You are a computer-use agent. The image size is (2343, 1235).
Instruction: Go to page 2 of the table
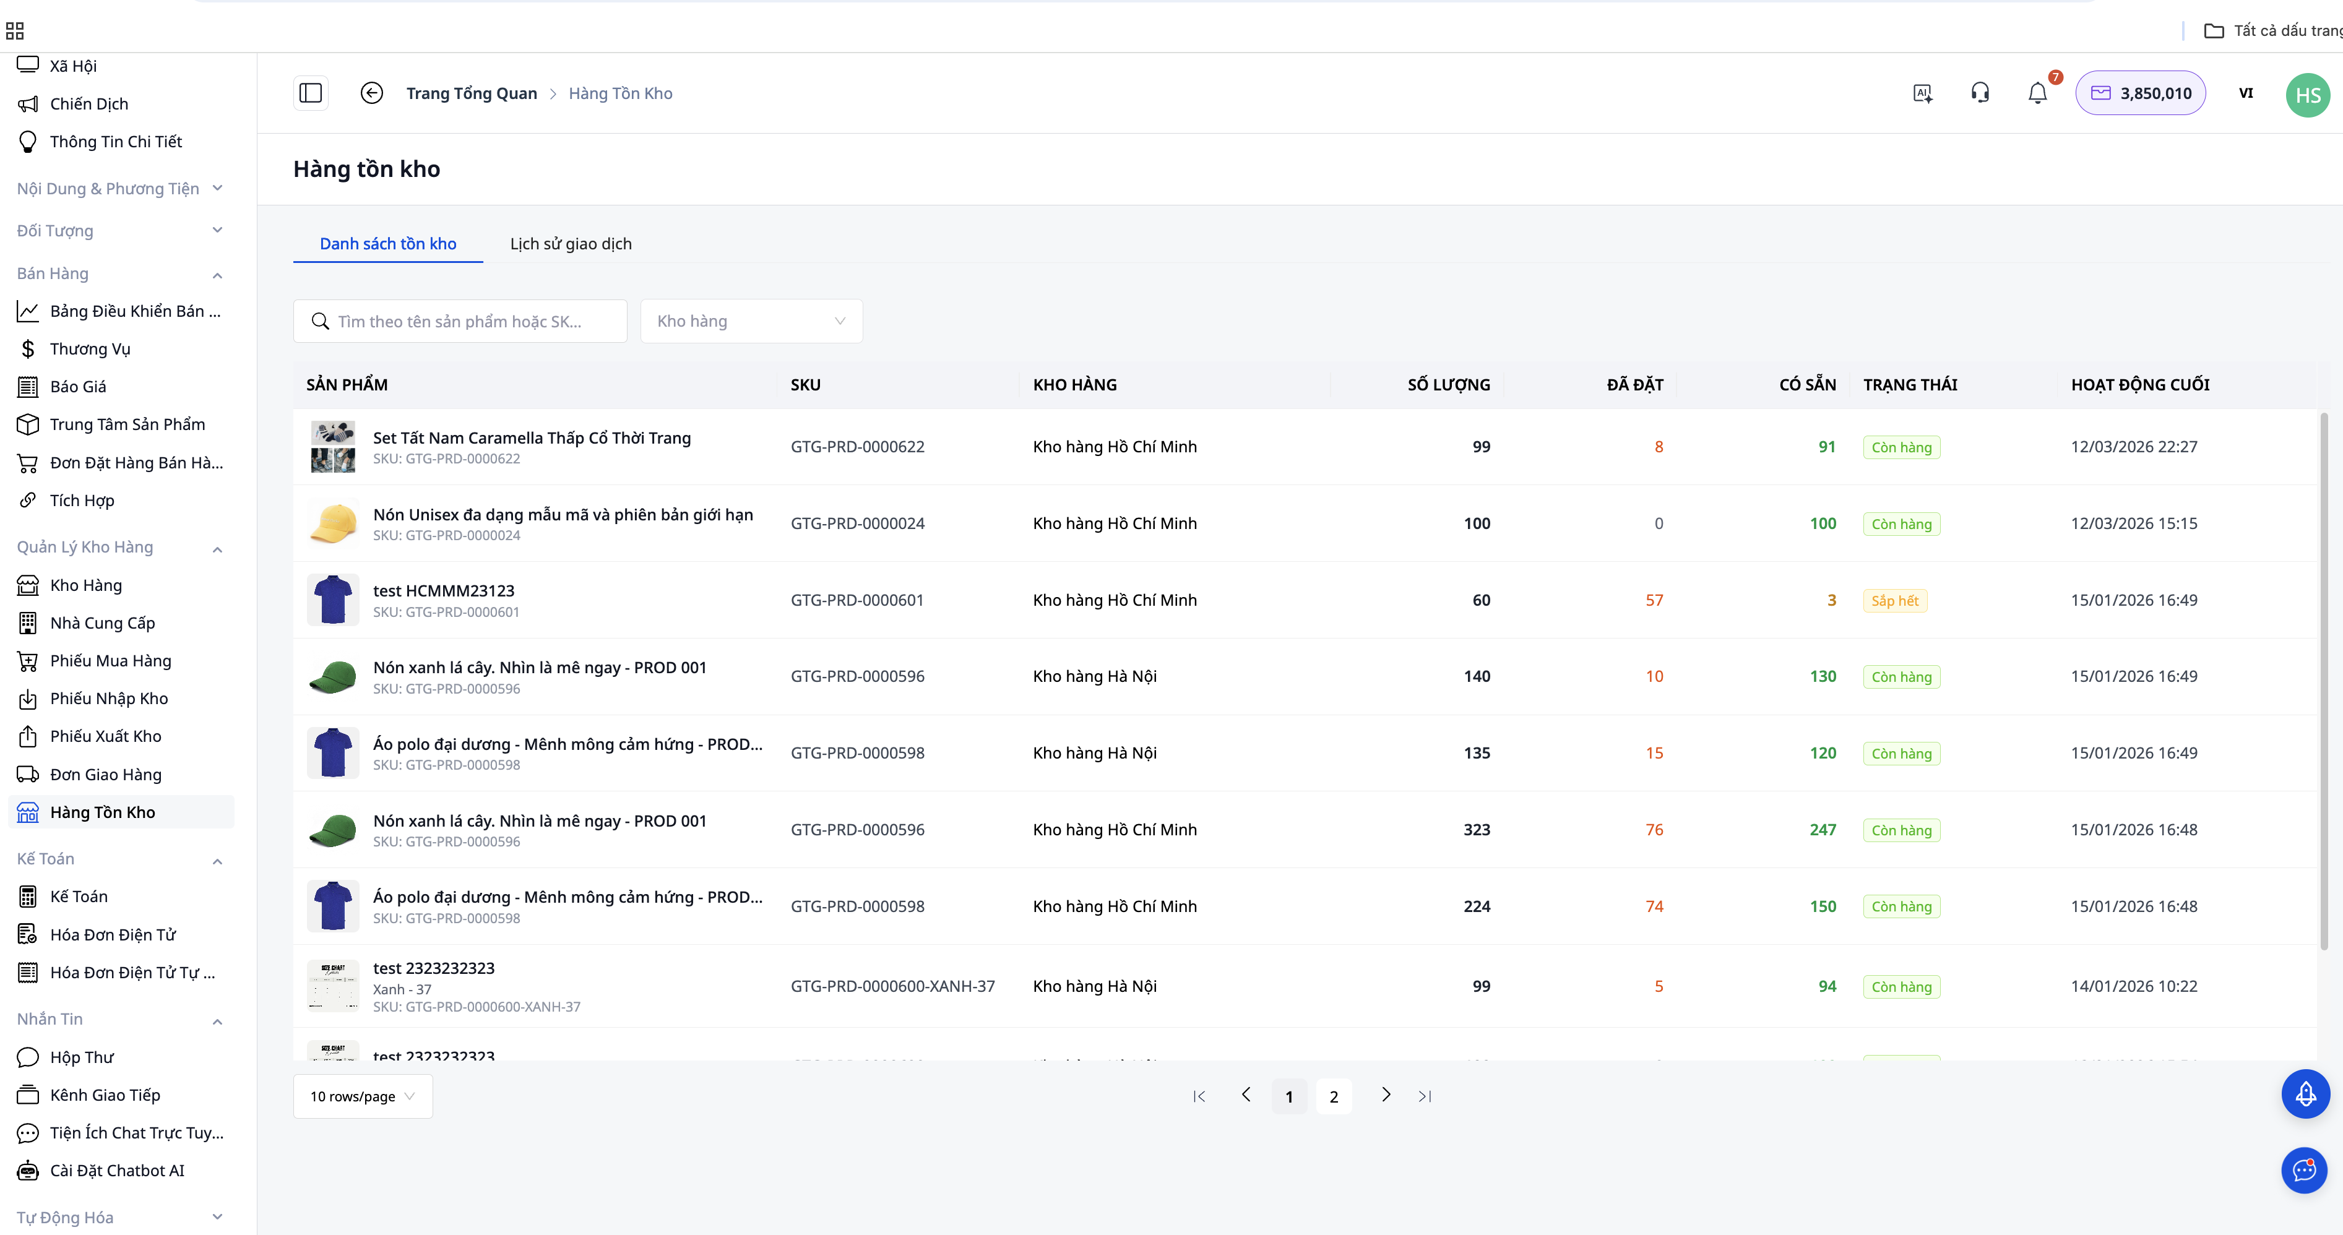point(1334,1096)
